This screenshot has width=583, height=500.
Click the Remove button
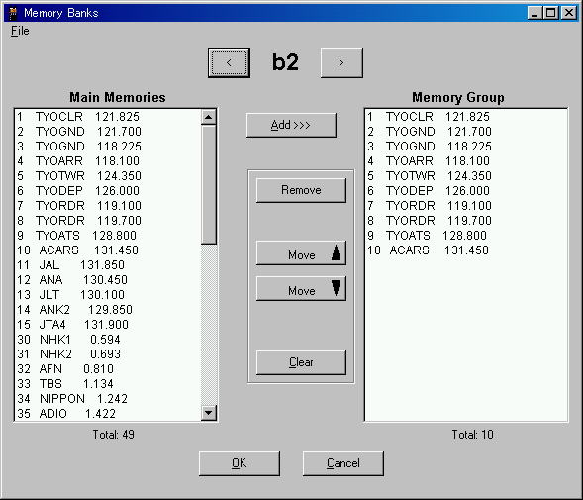point(301,190)
